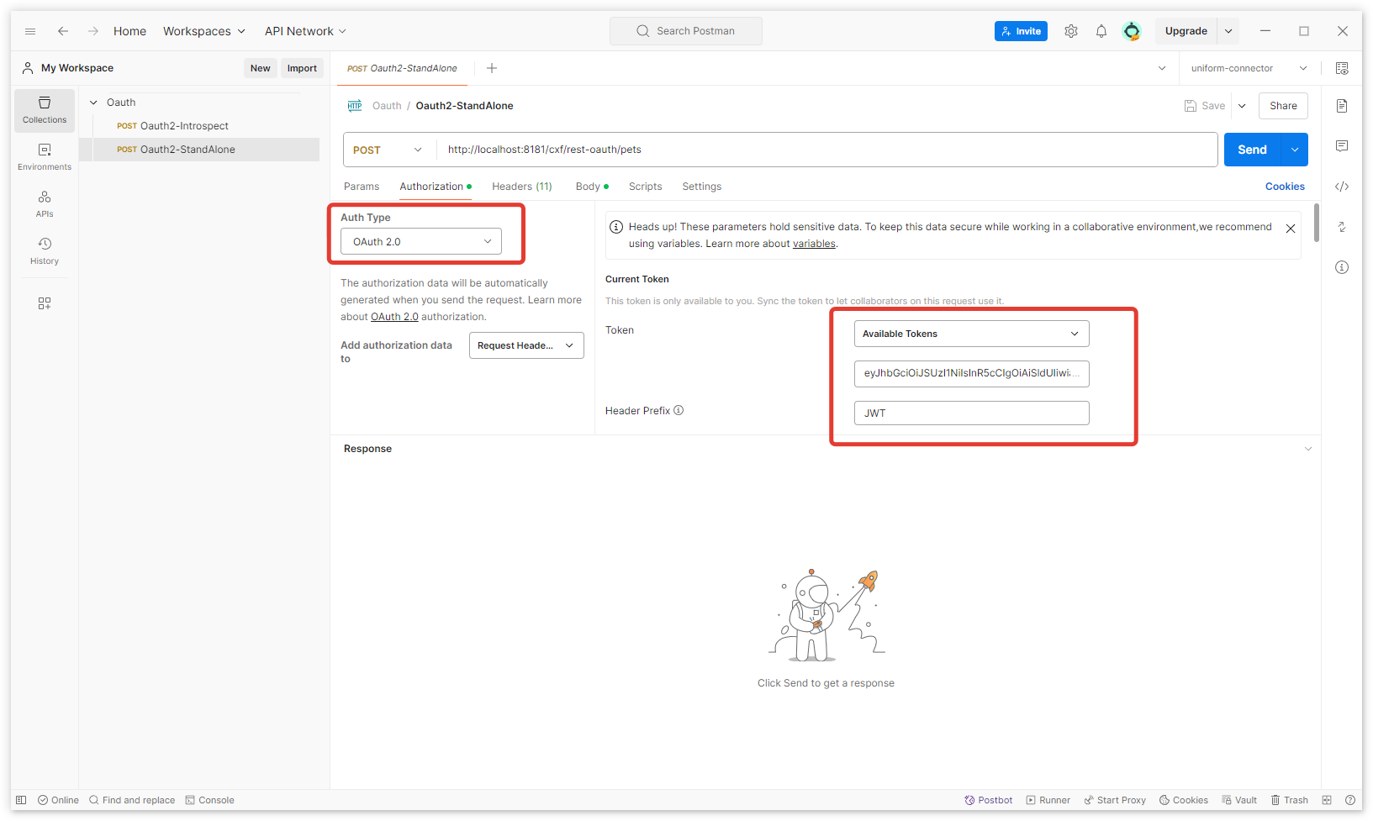Open the POST method dropdown

click(x=388, y=150)
